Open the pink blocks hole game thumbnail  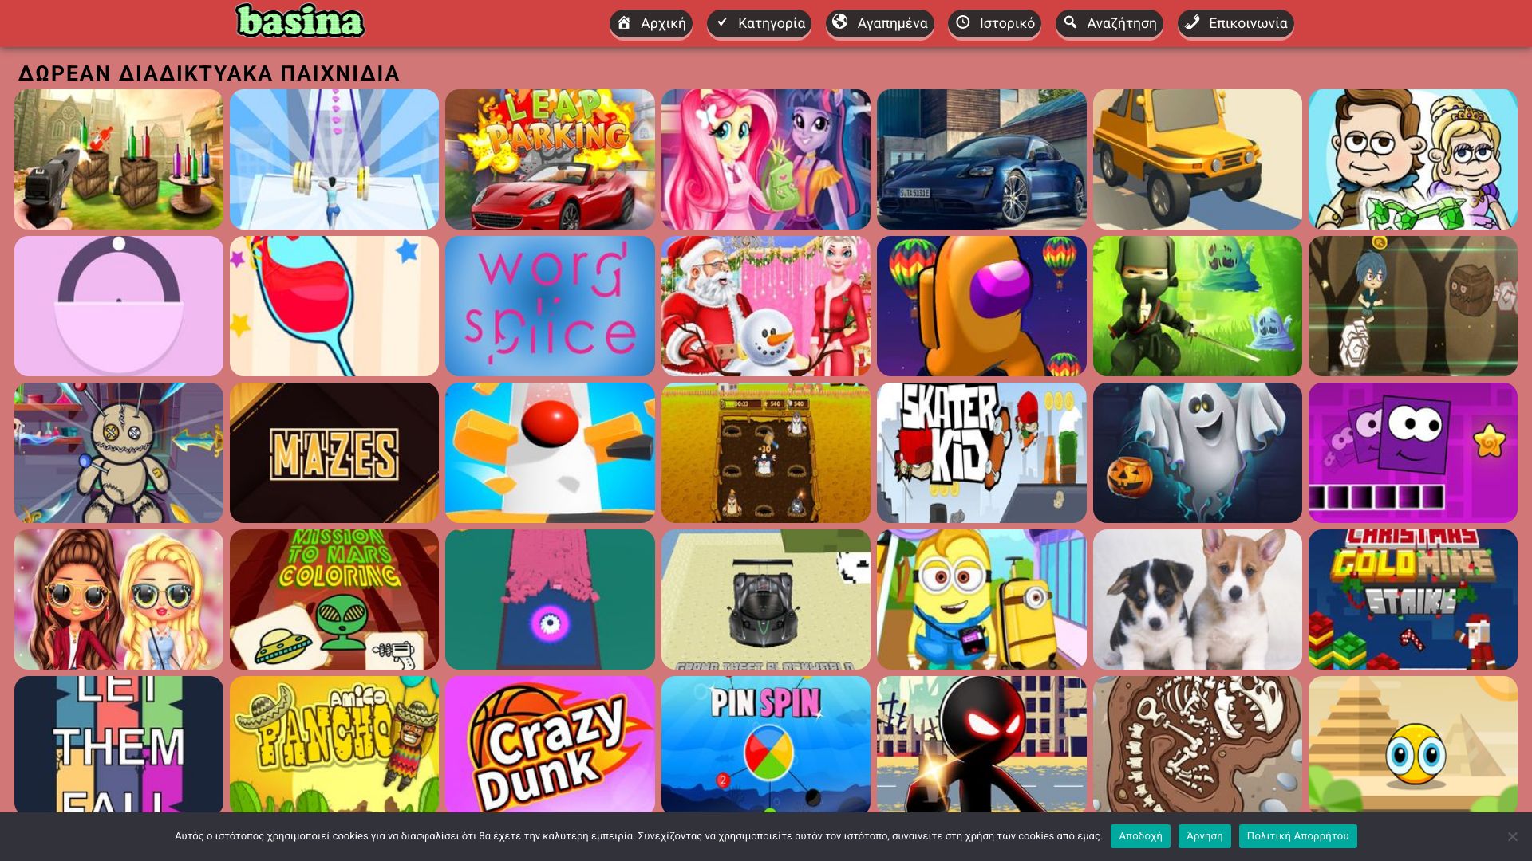coord(550,600)
